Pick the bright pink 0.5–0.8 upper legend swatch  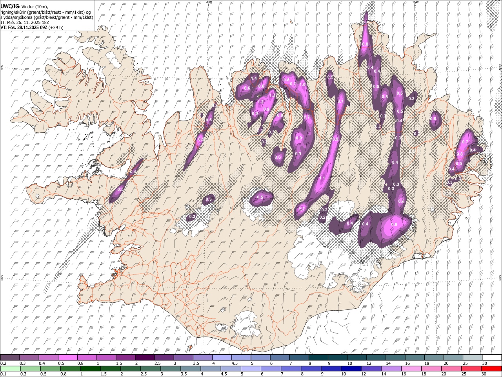[x=68, y=357]
